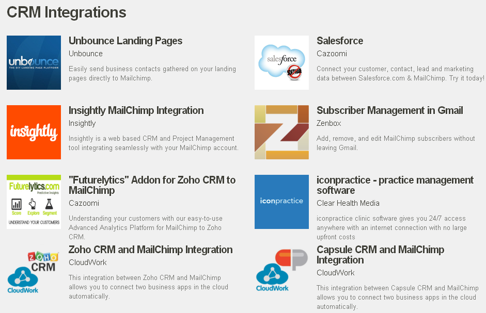
Task: Click the blue iconpractice logo
Action: (x=282, y=202)
